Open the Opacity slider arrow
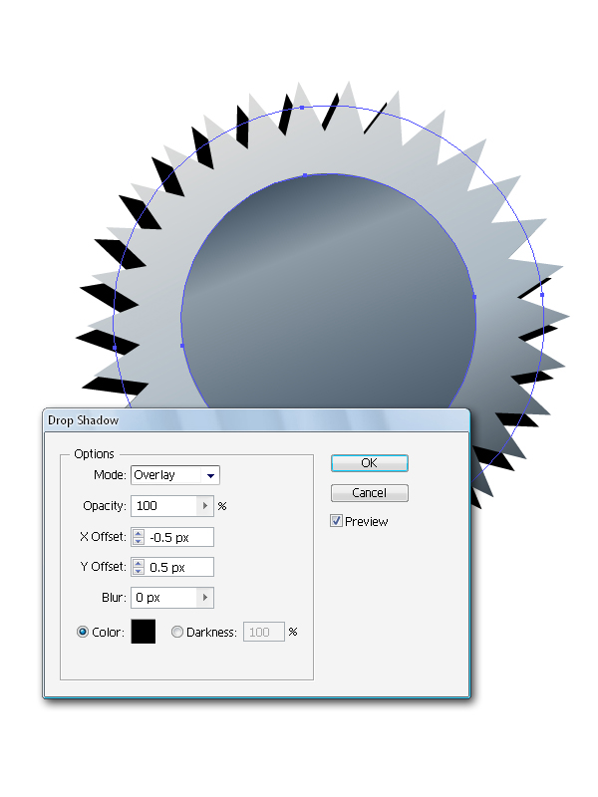The image size is (598, 797). pos(205,506)
